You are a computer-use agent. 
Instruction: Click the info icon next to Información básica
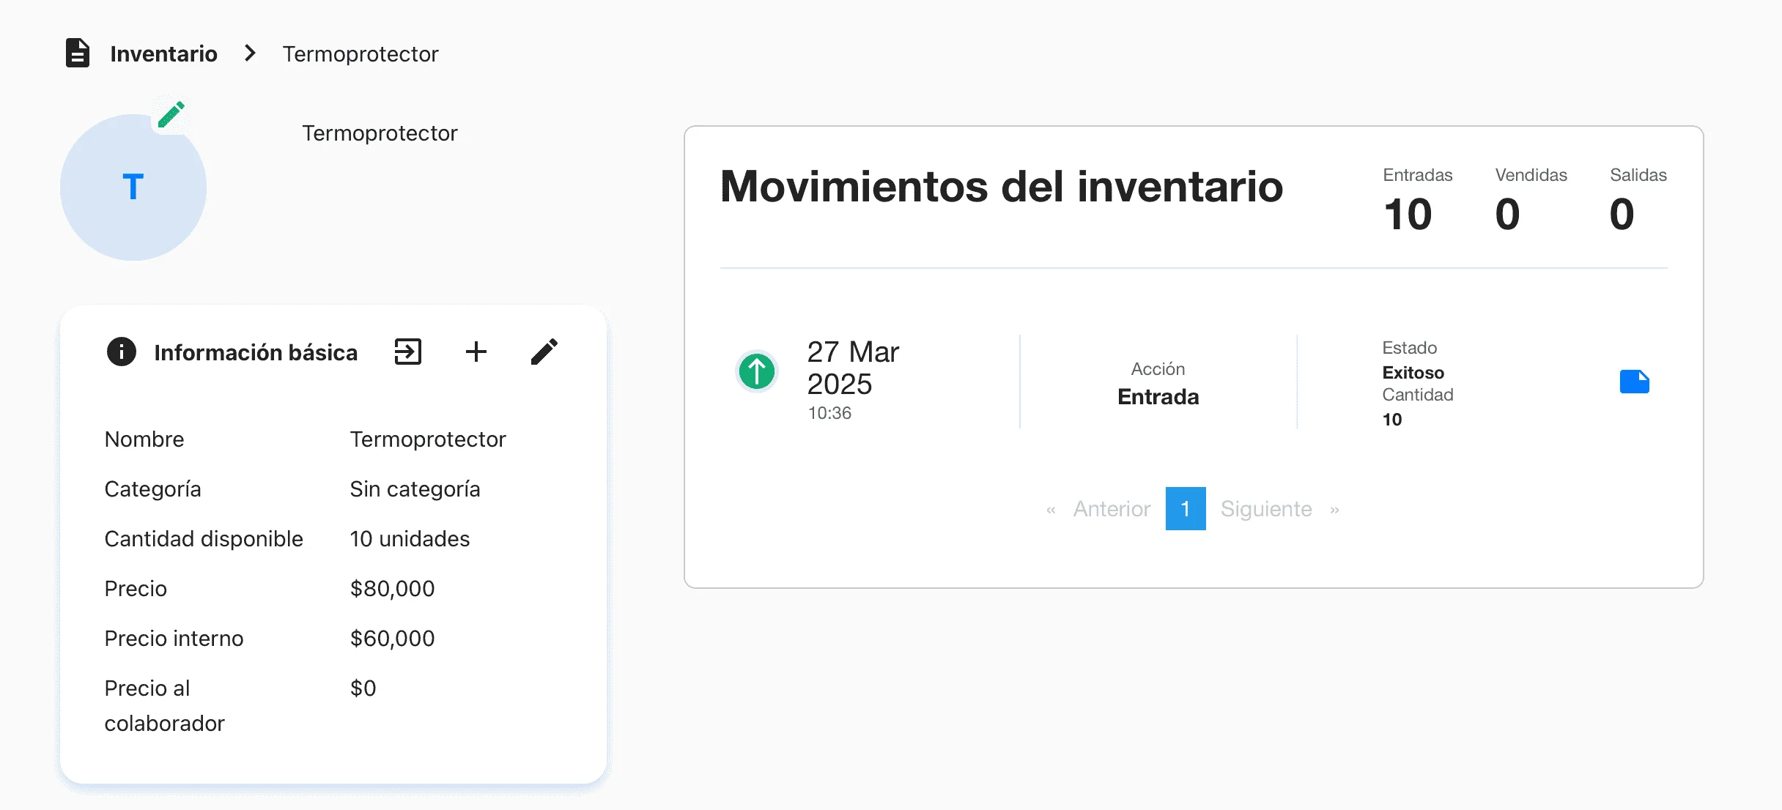point(122,352)
